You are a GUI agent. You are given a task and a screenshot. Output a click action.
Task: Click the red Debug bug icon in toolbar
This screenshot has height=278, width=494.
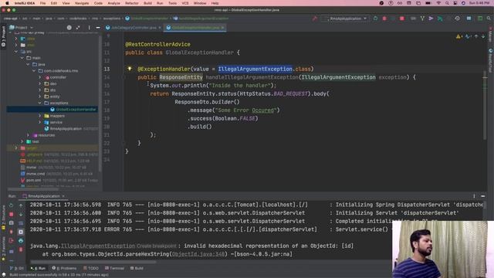384,19
